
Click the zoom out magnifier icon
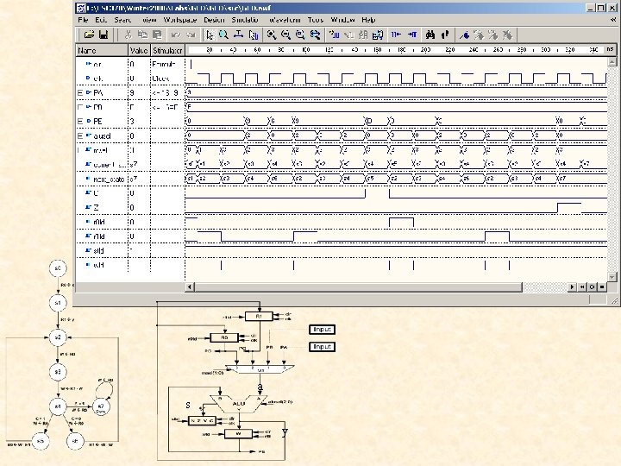pos(285,35)
